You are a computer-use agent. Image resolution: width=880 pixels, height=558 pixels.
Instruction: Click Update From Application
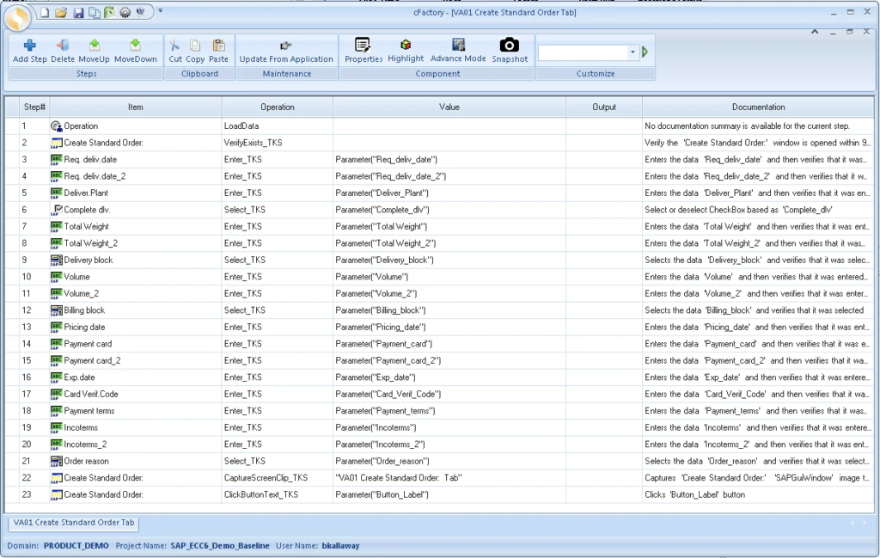click(286, 51)
